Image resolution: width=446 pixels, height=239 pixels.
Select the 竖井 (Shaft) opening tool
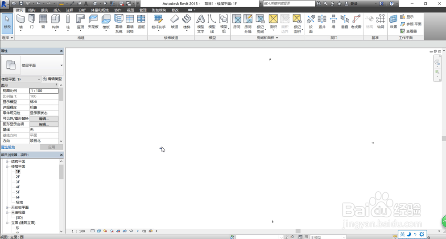coord(322,22)
